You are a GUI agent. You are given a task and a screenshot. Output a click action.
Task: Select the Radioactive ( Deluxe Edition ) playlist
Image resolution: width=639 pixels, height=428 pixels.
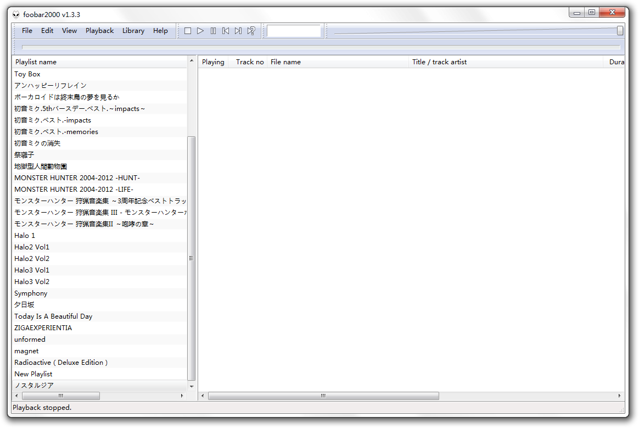[x=100, y=362]
